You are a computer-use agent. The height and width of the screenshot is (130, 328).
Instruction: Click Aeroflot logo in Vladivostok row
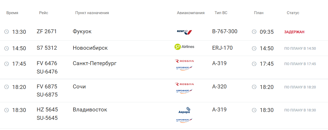point(184,120)
